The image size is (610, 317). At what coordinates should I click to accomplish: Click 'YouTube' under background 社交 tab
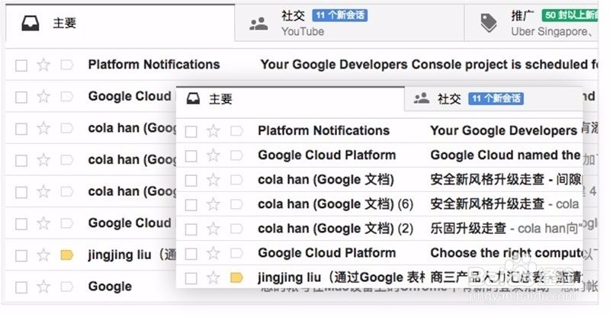(303, 31)
